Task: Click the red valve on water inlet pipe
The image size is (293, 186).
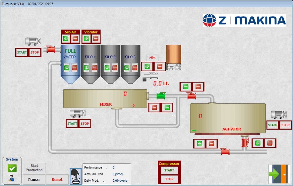Action: tap(51, 49)
